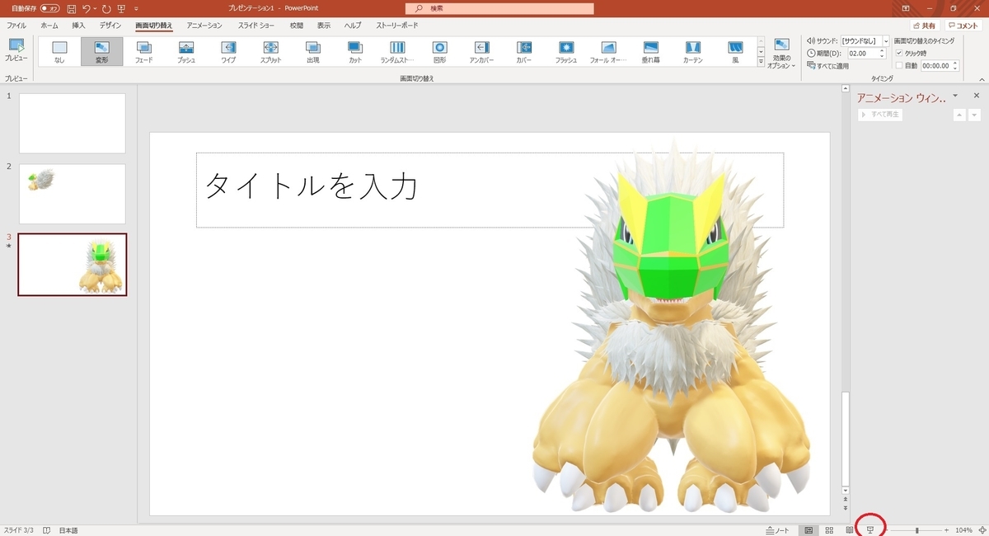The image size is (989, 536).
Task: Toggle the 自動保存 (AutoSave) switch
Action: pos(49,7)
